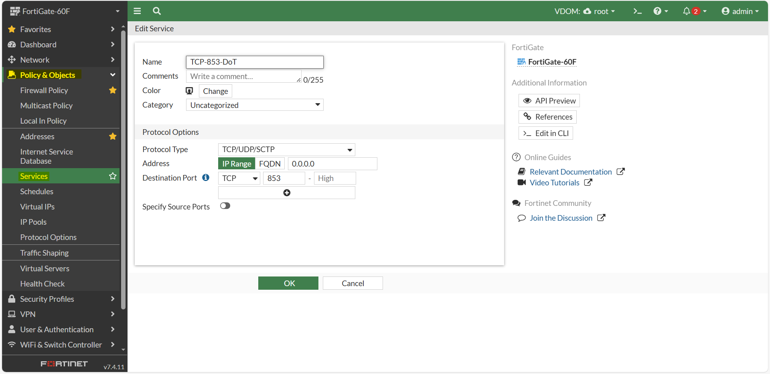770x374 pixels.
Task: Open API Preview
Action: (x=549, y=101)
